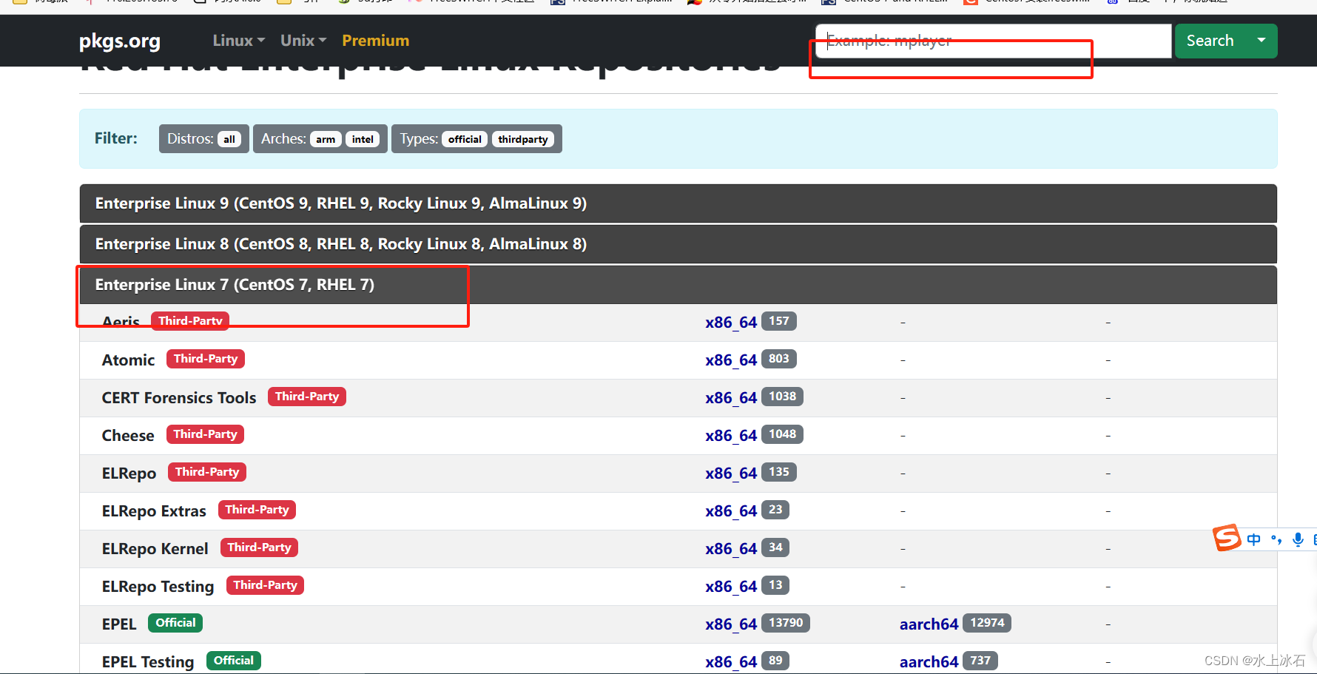Viewport: 1317px width, 674px height.
Task: Click the 12974 package count badge
Action: coord(987,623)
